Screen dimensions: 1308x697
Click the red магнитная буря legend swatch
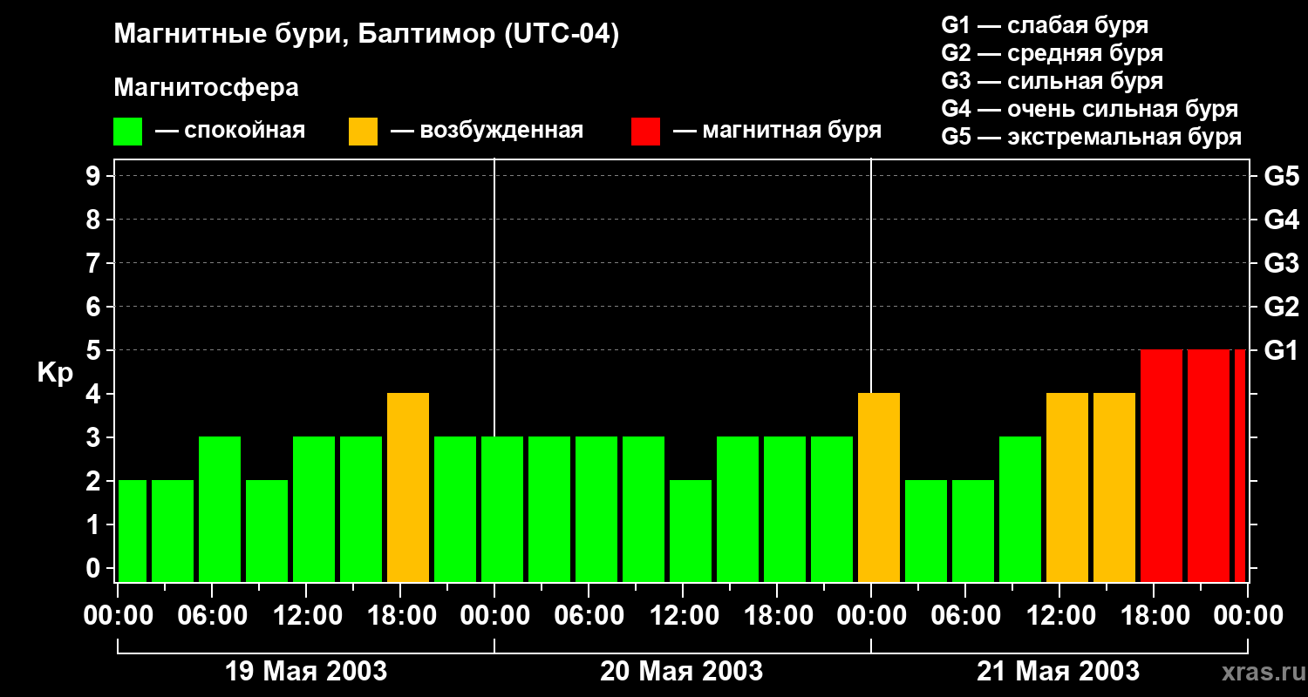point(645,132)
